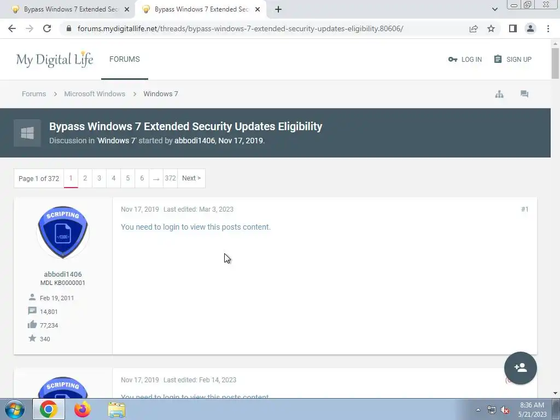Close the second browser tab
This screenshot has width=560, height=420.
pos(258,9)
